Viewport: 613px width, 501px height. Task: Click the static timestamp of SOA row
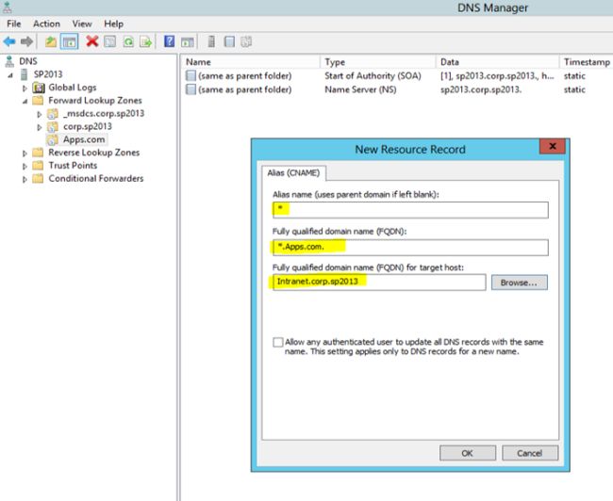(574, 75)
